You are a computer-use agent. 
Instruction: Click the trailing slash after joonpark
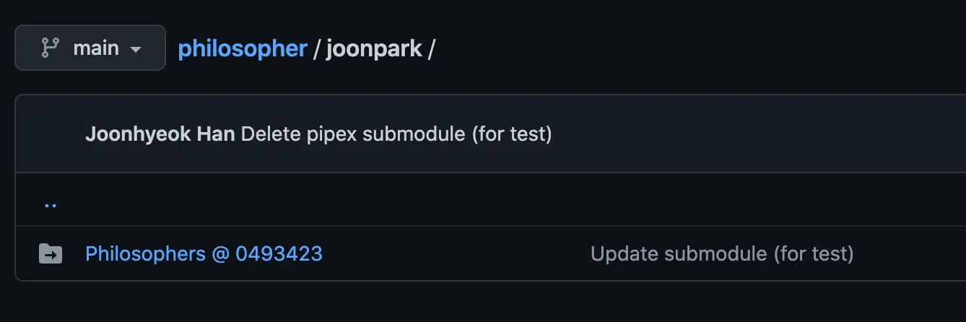431,48
